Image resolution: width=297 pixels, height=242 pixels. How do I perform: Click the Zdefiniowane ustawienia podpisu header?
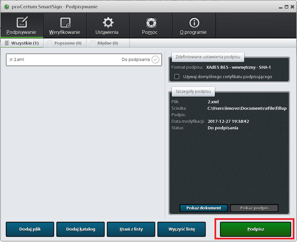(208, 57)
